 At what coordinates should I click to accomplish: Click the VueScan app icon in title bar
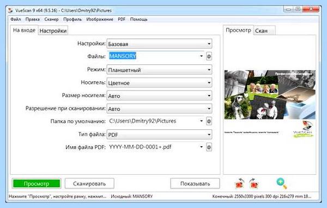tap(10, 10)
